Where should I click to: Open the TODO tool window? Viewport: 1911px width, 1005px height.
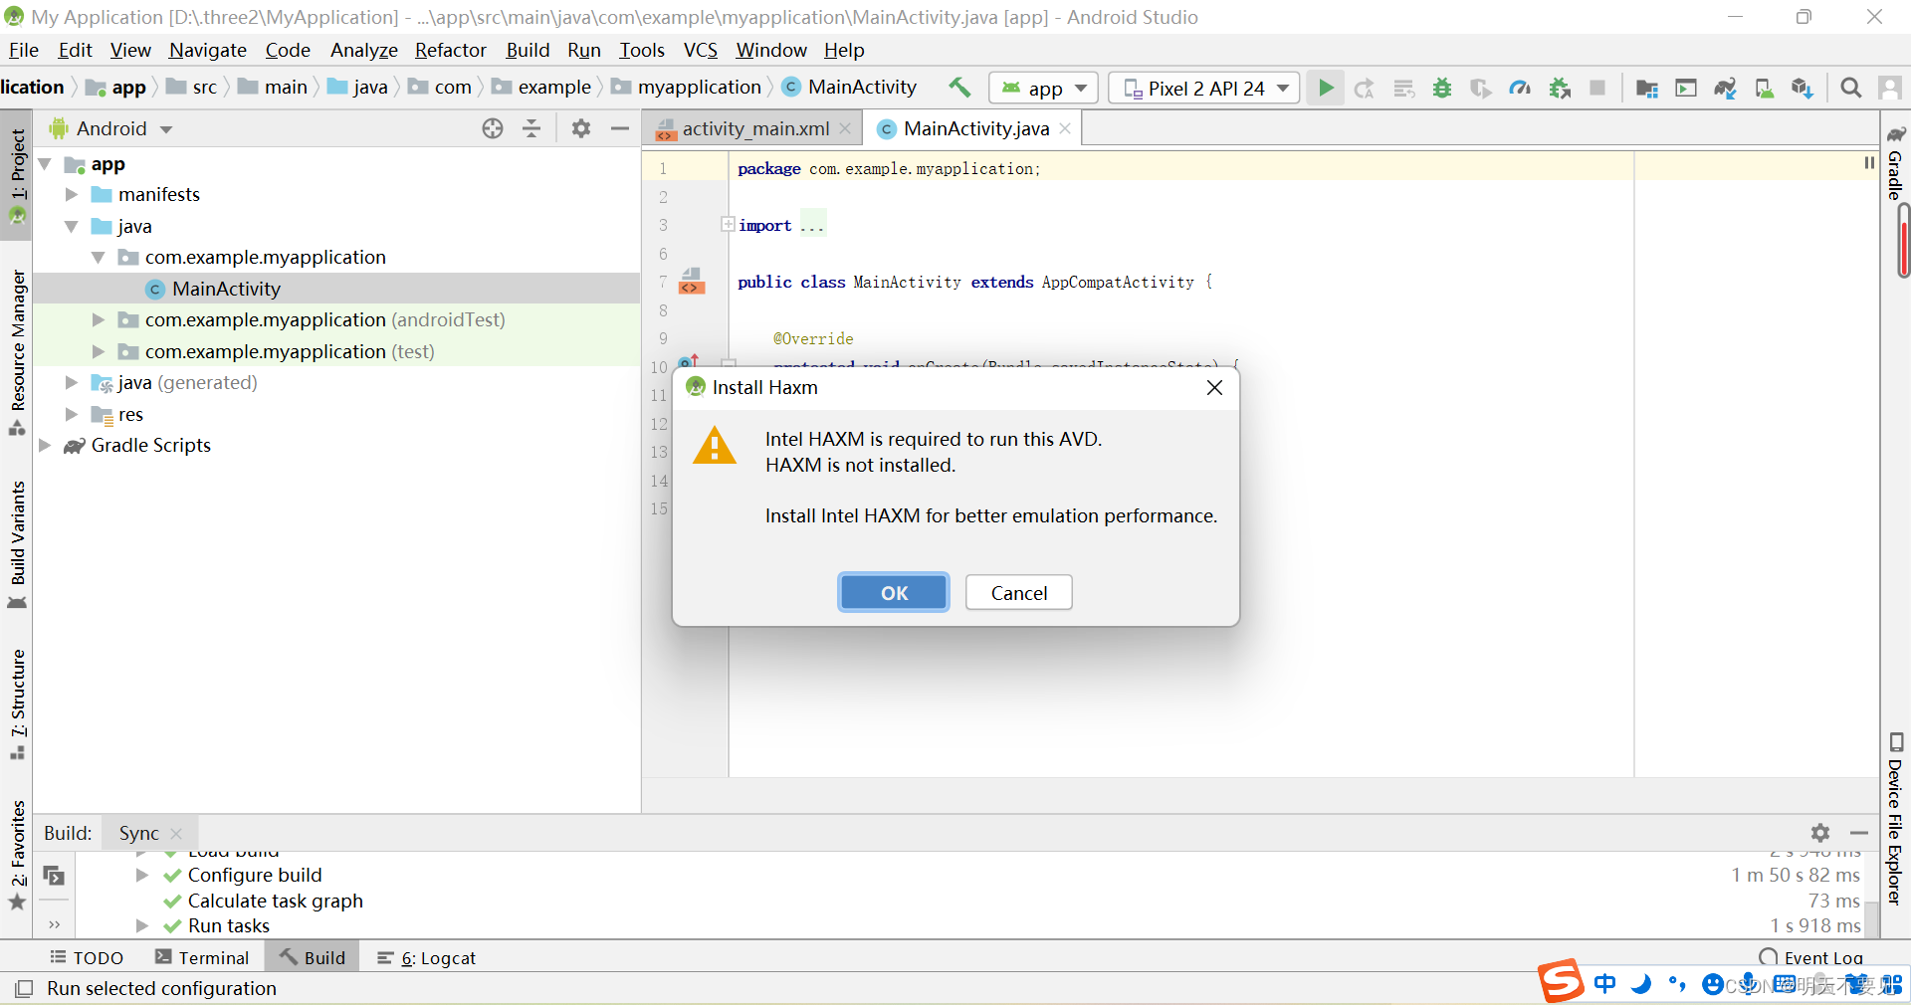(87, 957)
